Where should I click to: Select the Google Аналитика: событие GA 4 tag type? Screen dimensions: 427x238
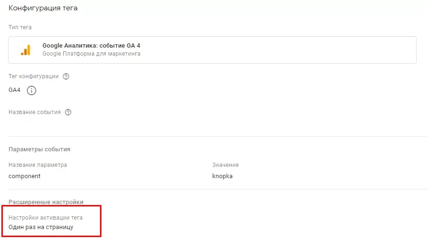pos(212,50)
